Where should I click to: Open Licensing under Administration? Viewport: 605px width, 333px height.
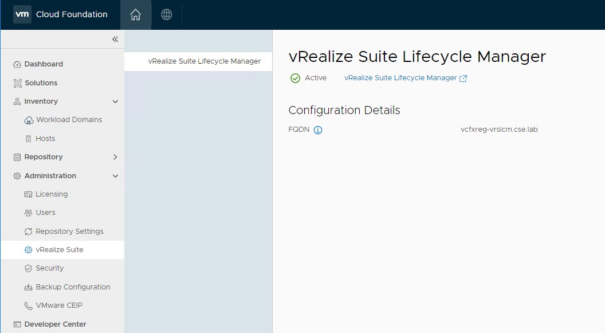click(52, 194)
